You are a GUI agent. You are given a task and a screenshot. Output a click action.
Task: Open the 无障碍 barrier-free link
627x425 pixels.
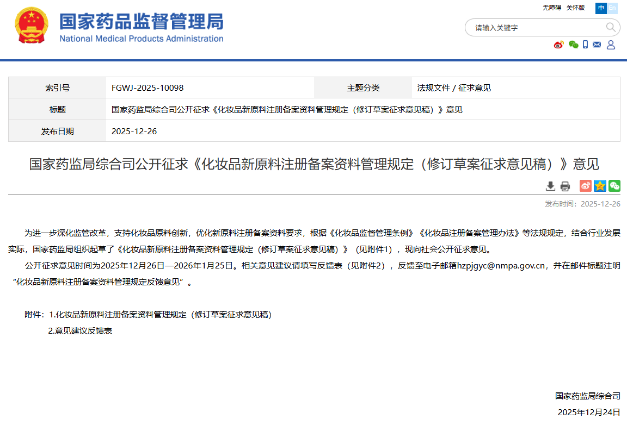click(x=551, y=8)
